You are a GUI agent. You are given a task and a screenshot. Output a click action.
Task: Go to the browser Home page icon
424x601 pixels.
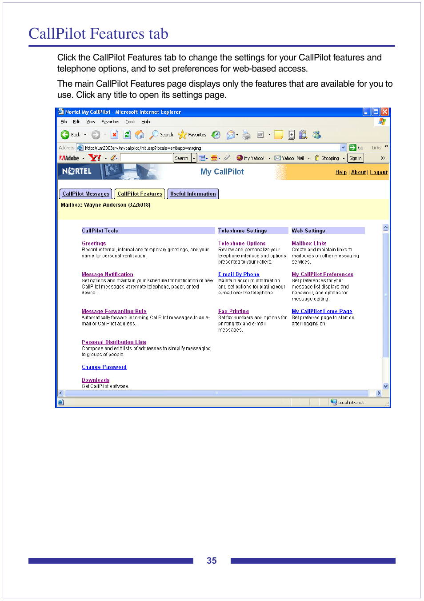tap(140, 135)
